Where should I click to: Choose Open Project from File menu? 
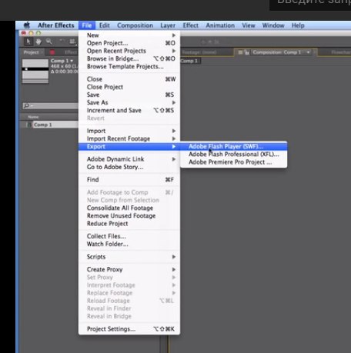tap(129, 43)
